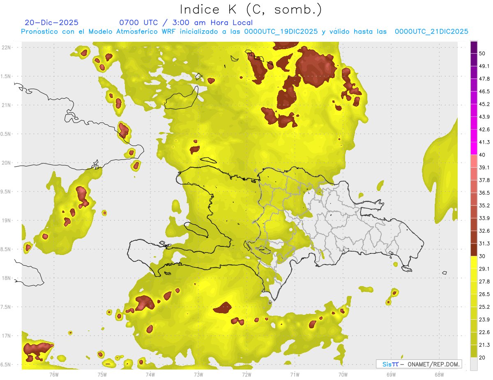Pick the dark brown legend swatch between 30 and 31.3

(474, 250)
